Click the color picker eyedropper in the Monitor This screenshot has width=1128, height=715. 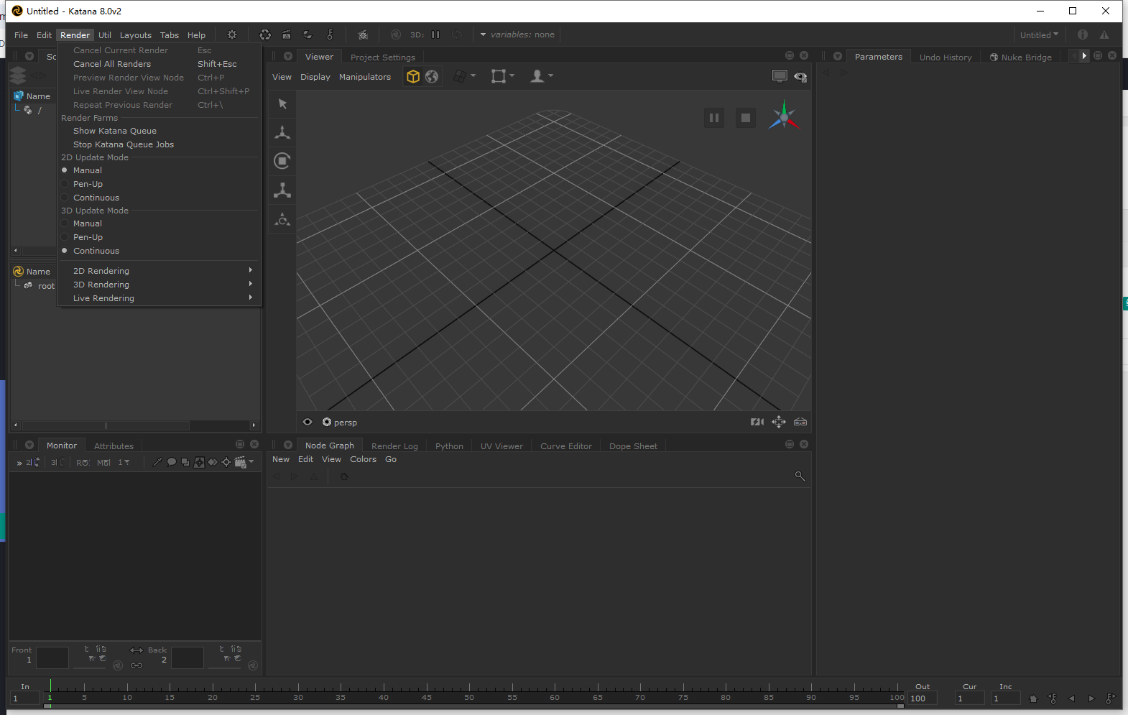[x=157, y=462]
